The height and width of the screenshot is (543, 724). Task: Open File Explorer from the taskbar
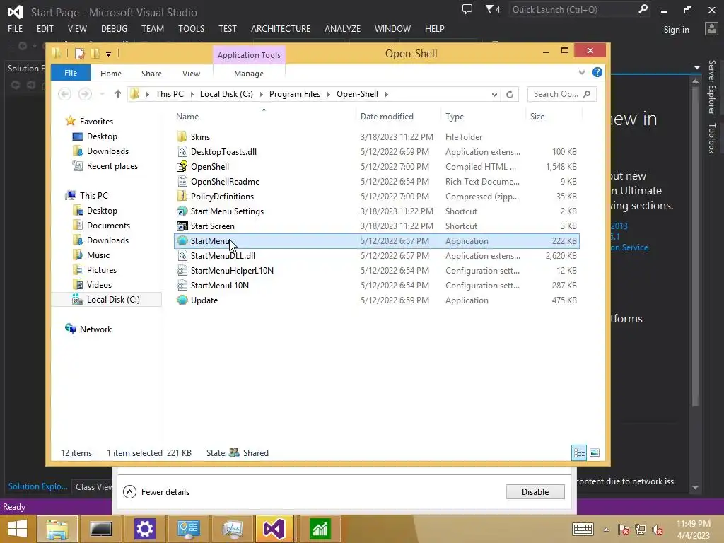(57, 529)
